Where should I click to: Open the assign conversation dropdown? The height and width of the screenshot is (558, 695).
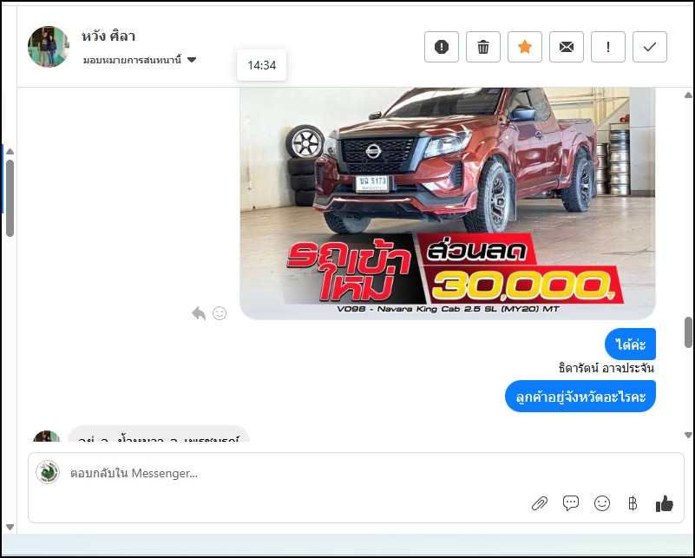140,60
